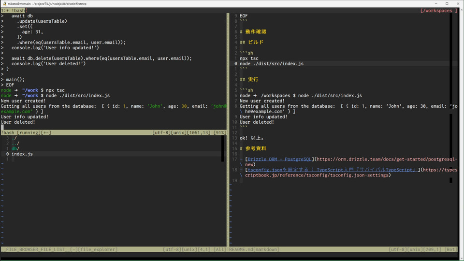Click 'New user created!' terminal output

pyautogui.click(x=23, y=101)
